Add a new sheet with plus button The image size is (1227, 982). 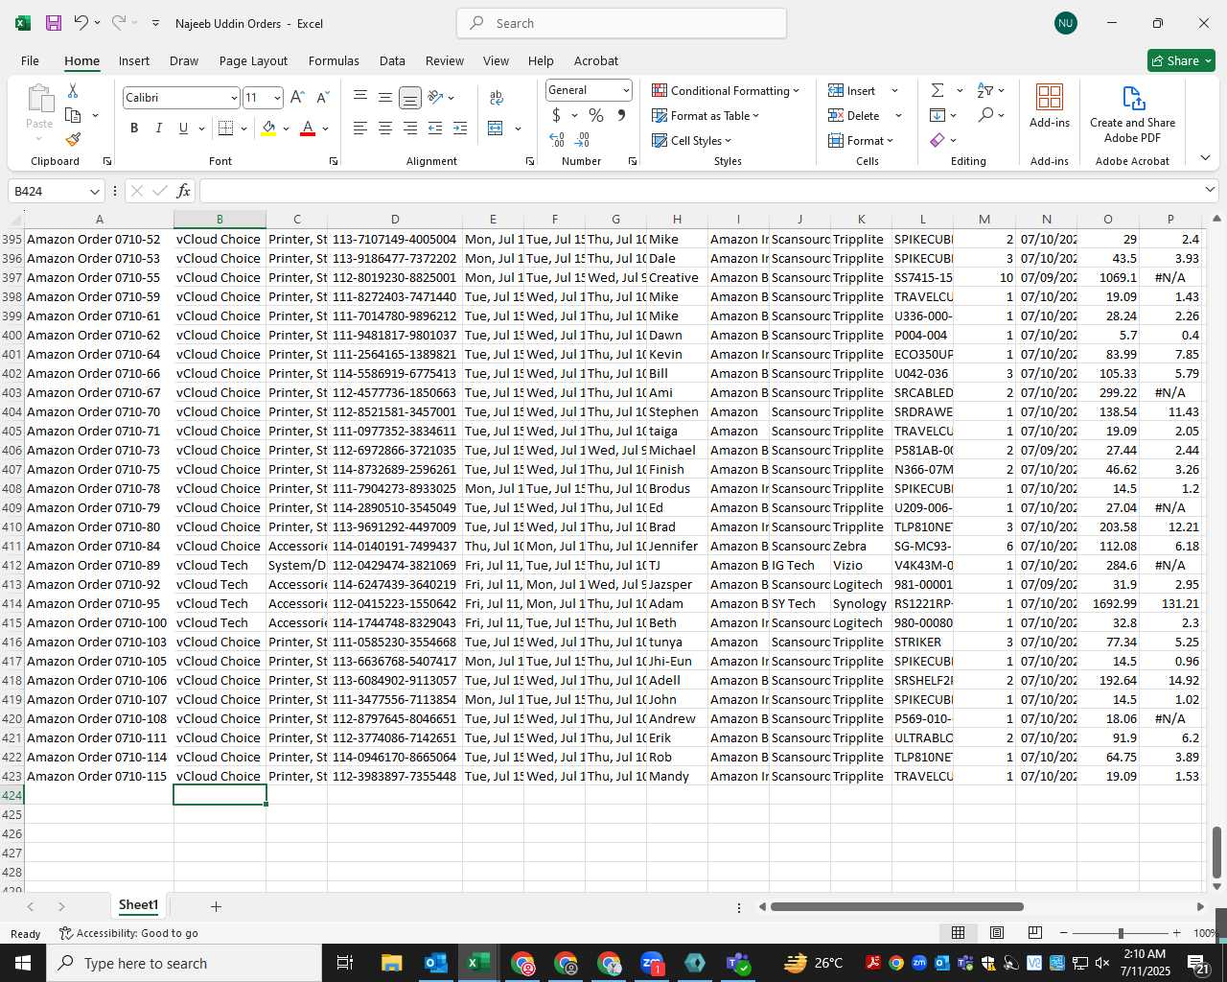pos(216,906)
